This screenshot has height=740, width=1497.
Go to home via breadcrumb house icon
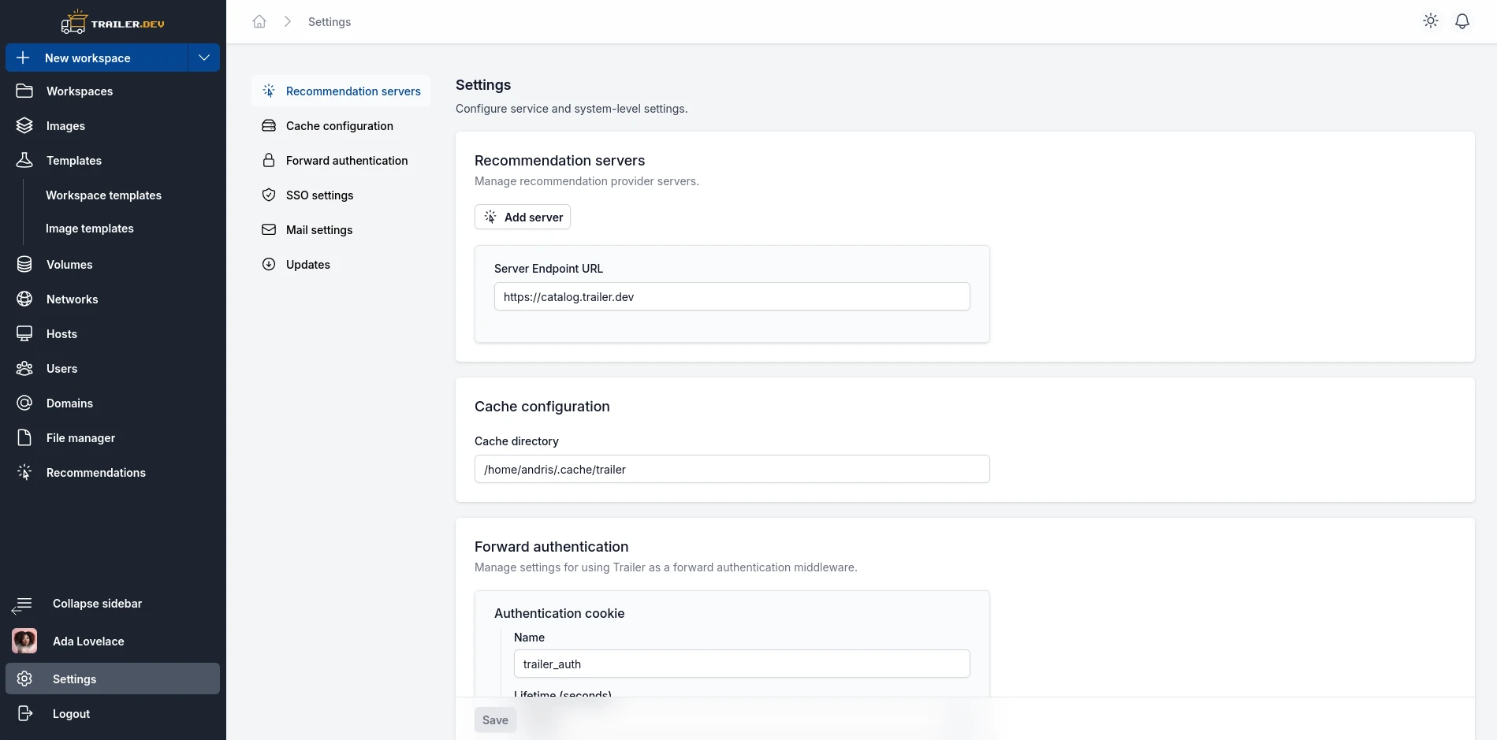pos(259,21)
